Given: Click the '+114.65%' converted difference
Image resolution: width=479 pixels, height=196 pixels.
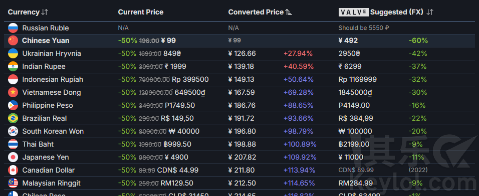Looking at the screenshot, I should point(299,183).
